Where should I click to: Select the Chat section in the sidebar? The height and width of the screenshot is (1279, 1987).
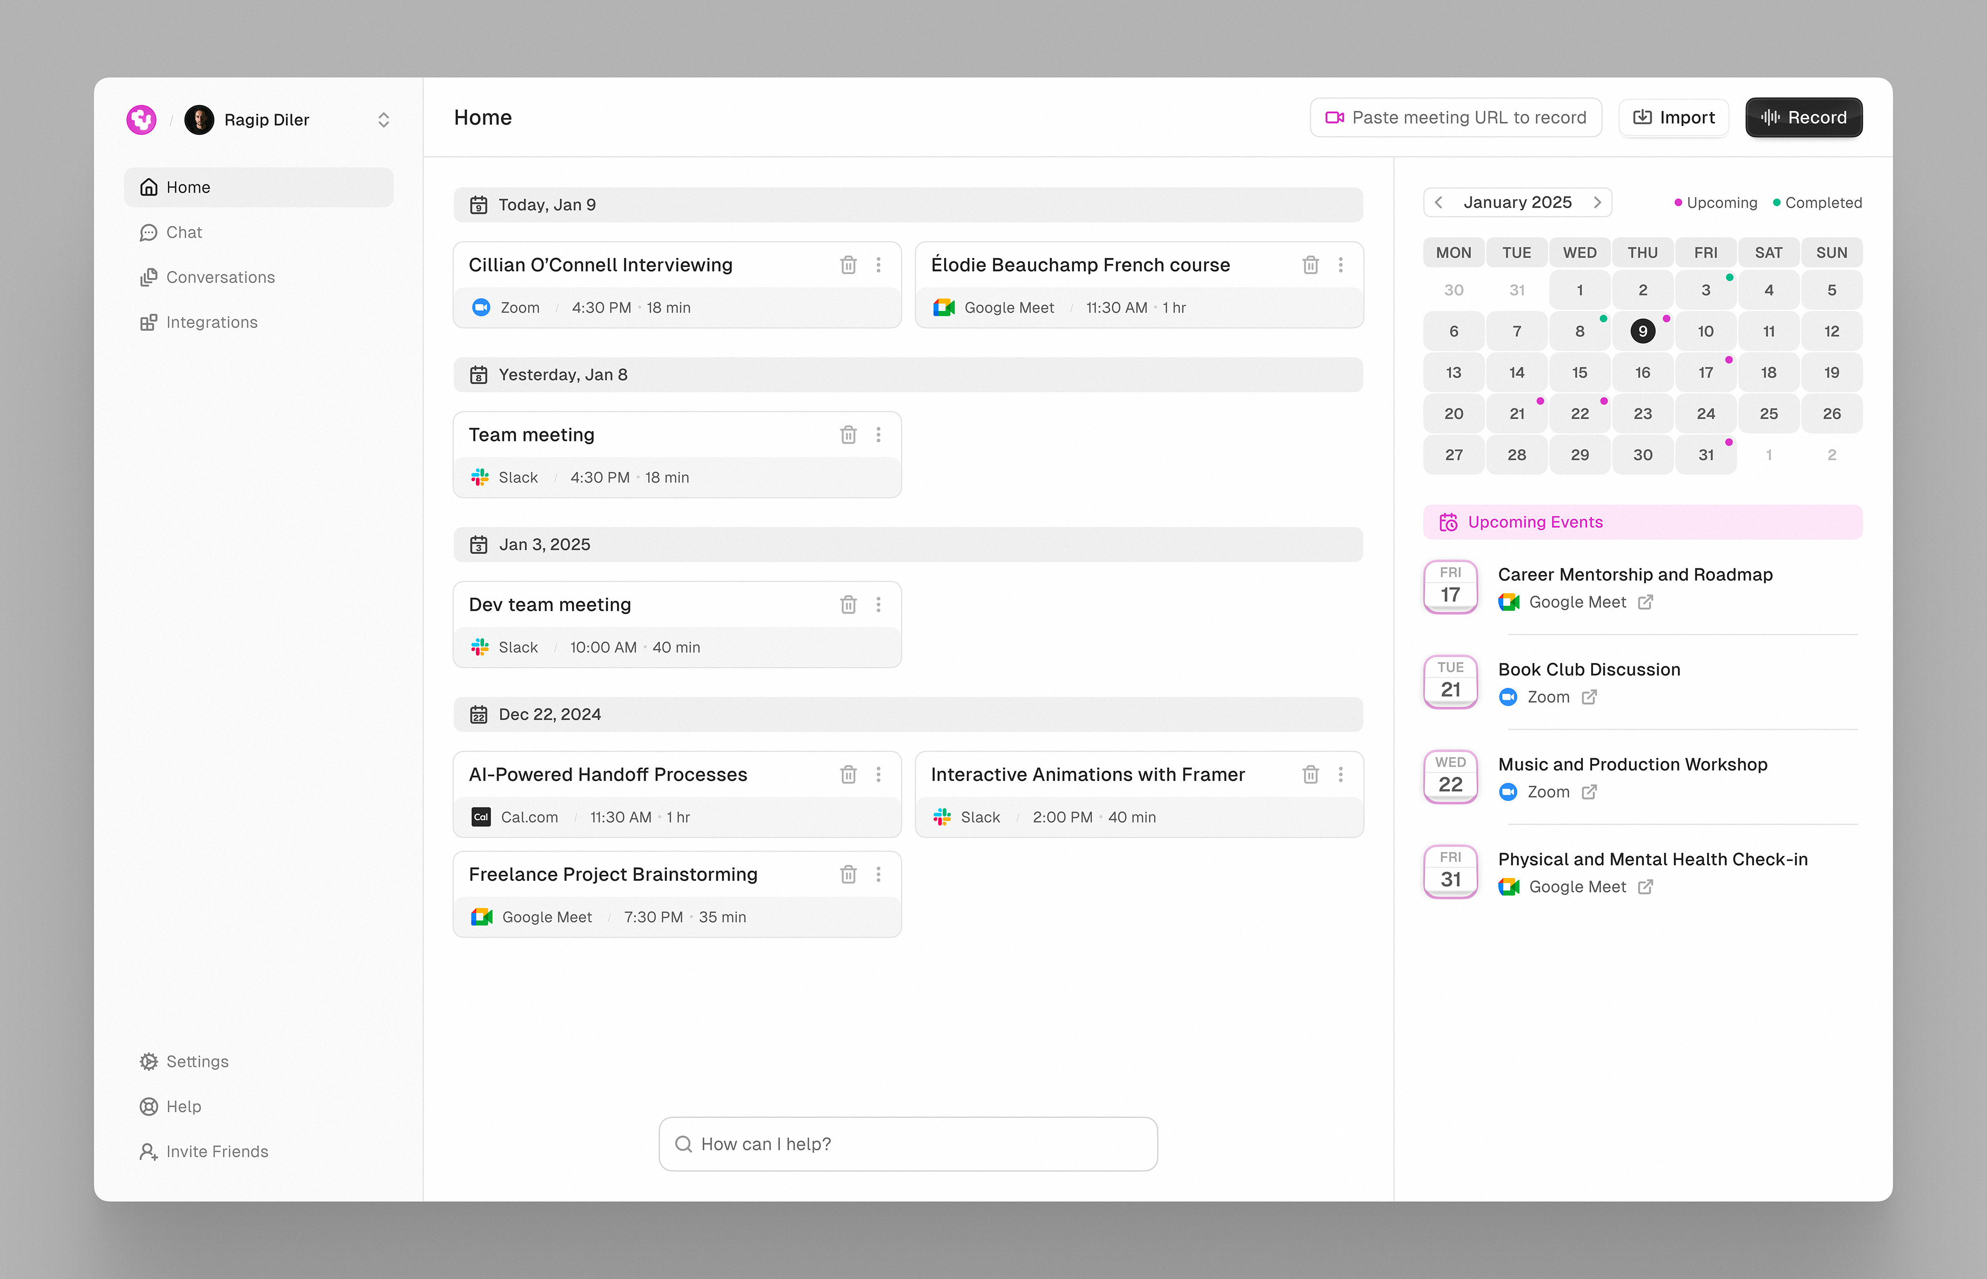click(183, 232)
